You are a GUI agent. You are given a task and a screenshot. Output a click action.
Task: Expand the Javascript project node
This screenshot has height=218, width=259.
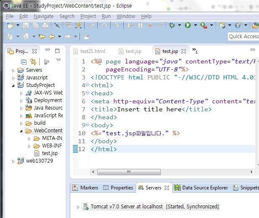coord(13,78)
